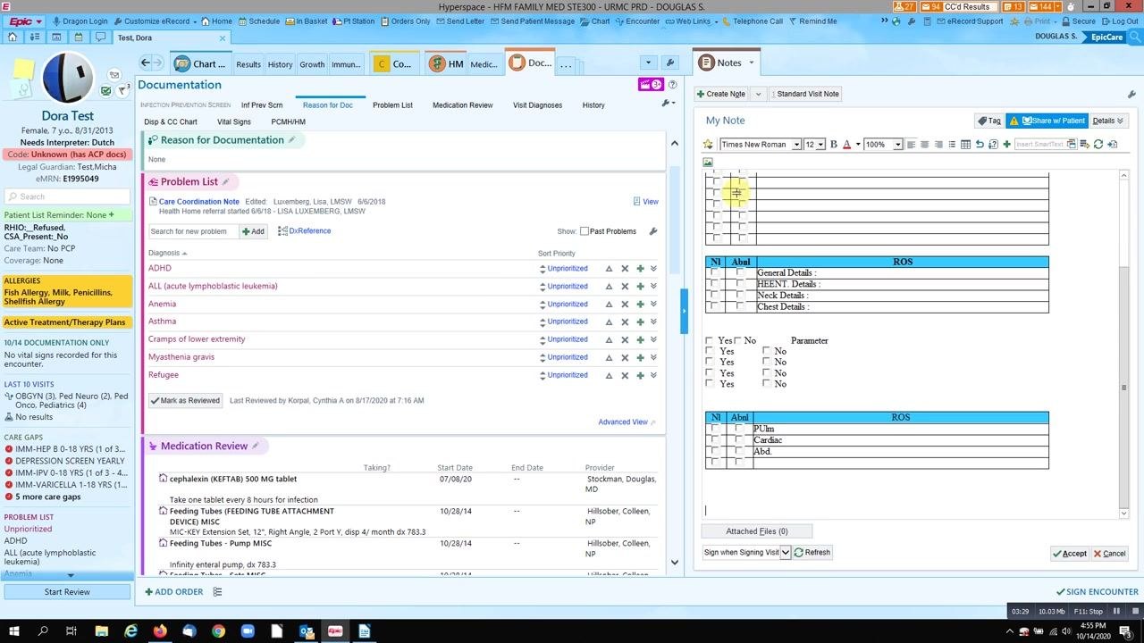Toggle bold formatting in note editor
This screenshot has height=643, width=1144.
tap(834, 145)
